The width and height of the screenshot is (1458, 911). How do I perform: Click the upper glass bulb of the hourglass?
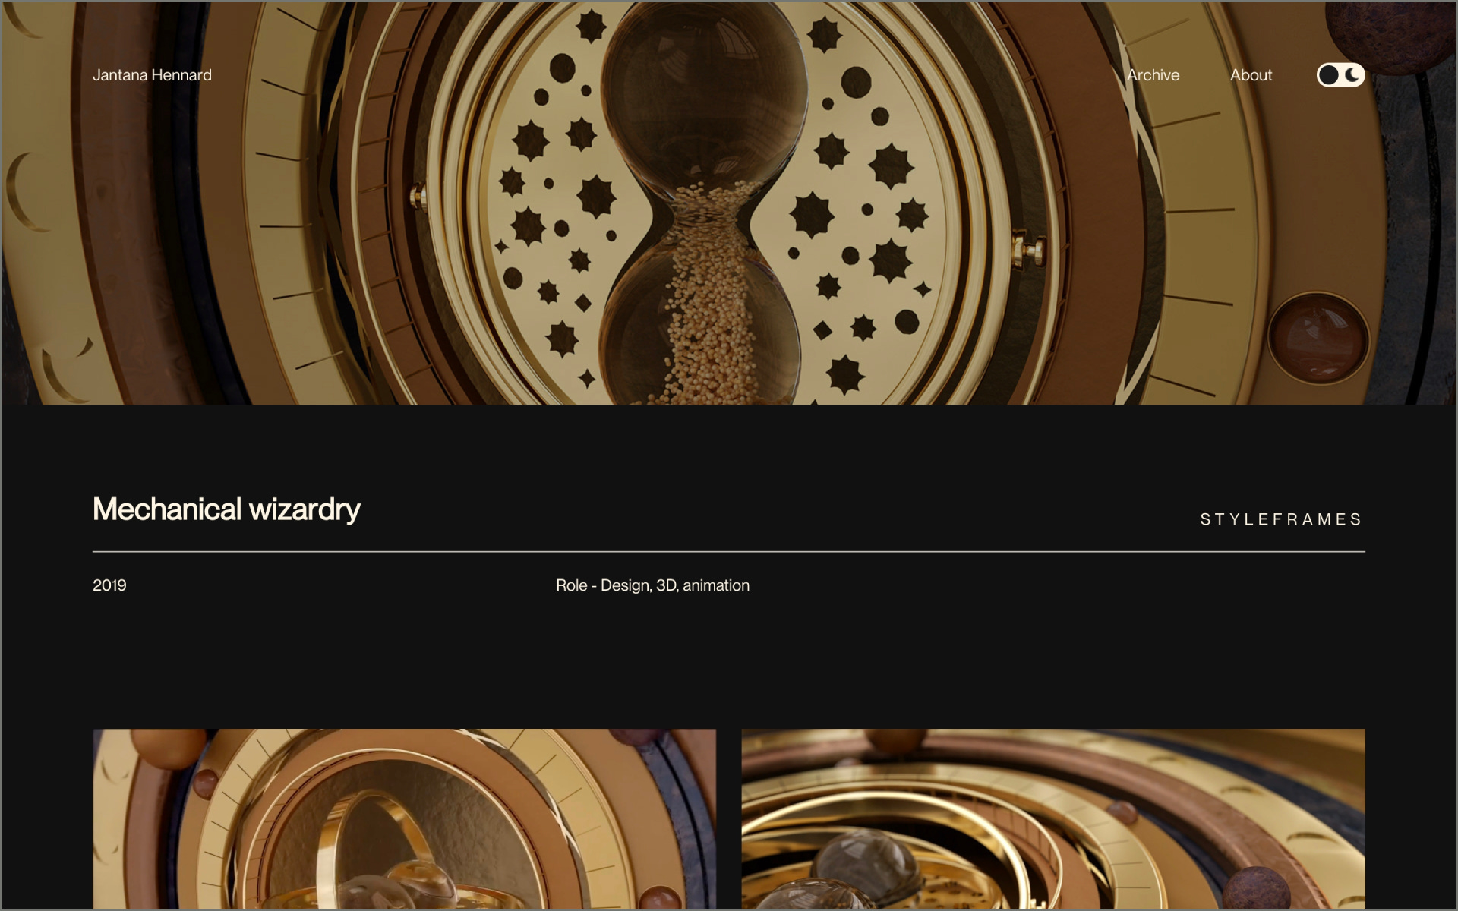[x=702, y=99]
